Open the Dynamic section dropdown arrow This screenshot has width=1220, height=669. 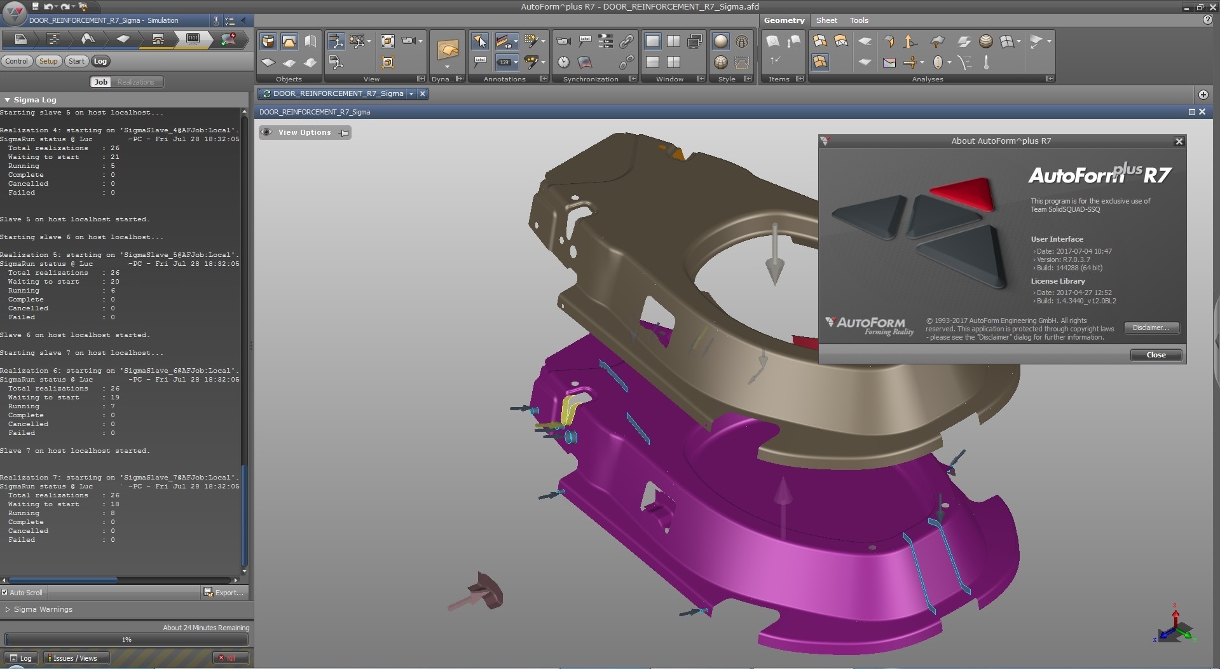pos(447,66)
